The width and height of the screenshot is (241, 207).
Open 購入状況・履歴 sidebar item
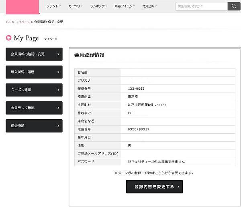pos(34,72)
